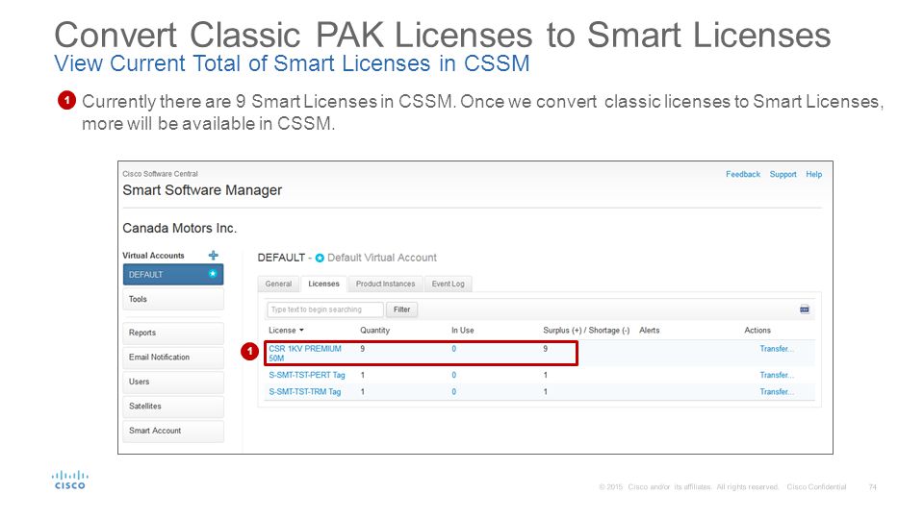Click the Quantity column header
The width and height of the screenshot is (924, 519).
click(x=374, y=330)
